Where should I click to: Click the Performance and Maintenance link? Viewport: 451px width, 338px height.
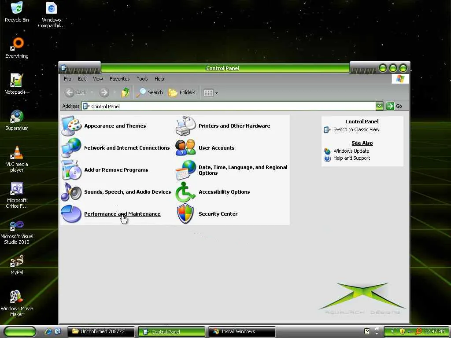pyautogui.click(x=122, y=214)
